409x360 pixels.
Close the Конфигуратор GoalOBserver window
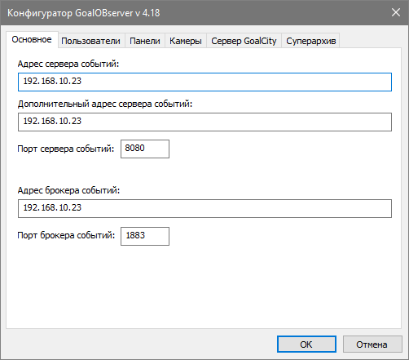click(396, 12)
